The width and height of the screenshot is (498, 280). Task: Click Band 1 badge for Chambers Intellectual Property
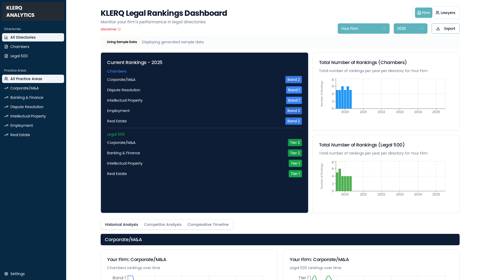pyautogui.click(x=294, y=100)
